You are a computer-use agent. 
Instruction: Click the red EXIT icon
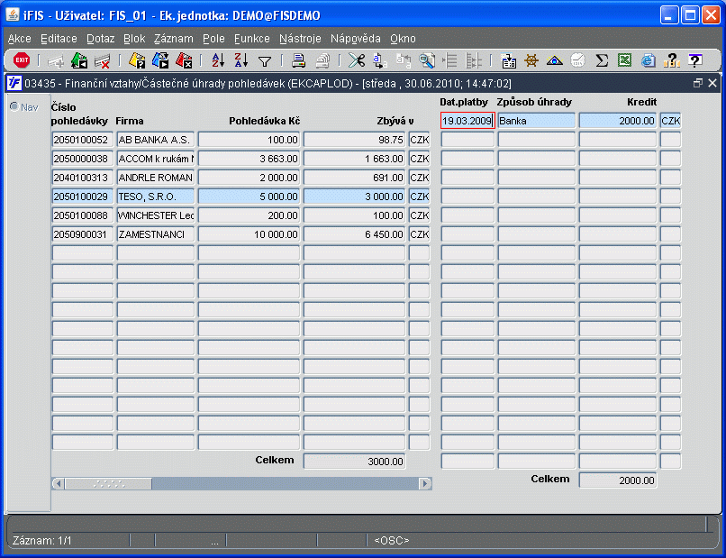click(x=22, y=60)
